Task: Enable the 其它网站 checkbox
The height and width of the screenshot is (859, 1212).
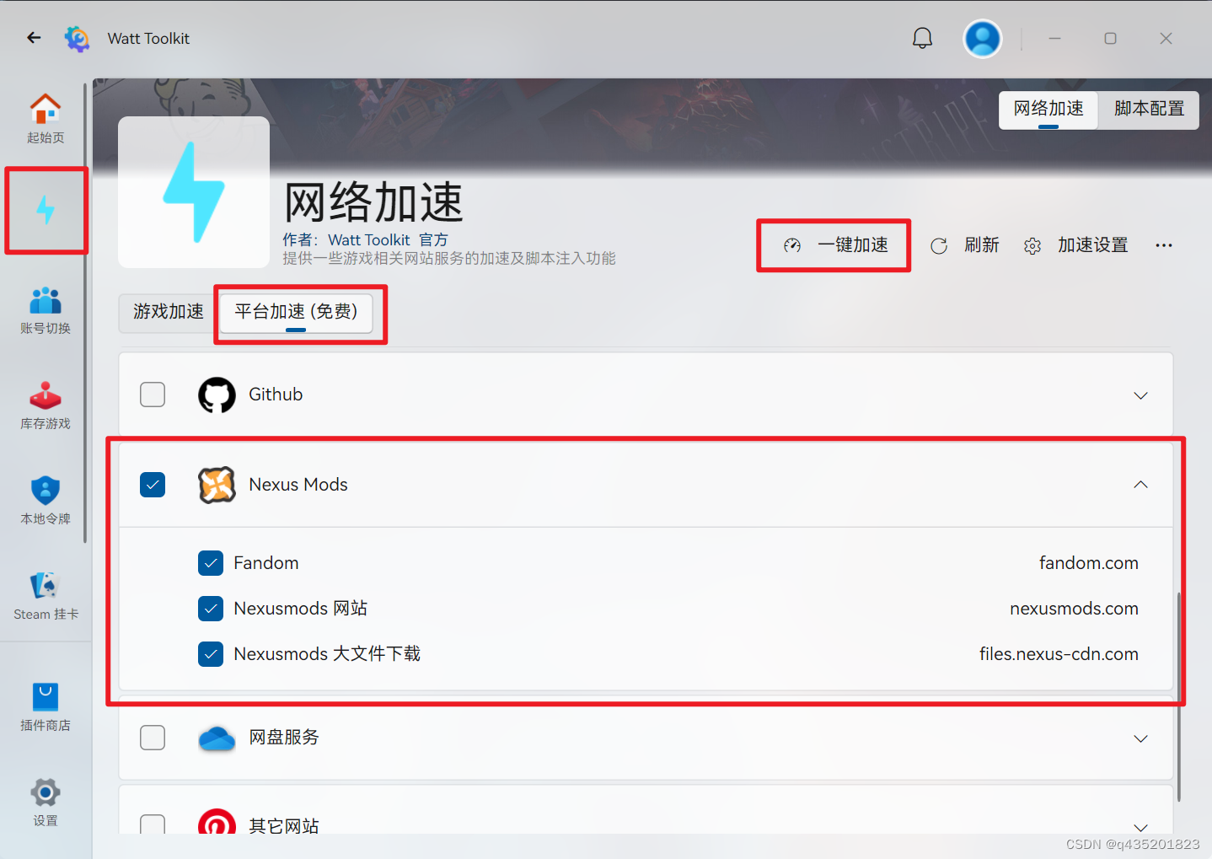Action: pos(153,824)
